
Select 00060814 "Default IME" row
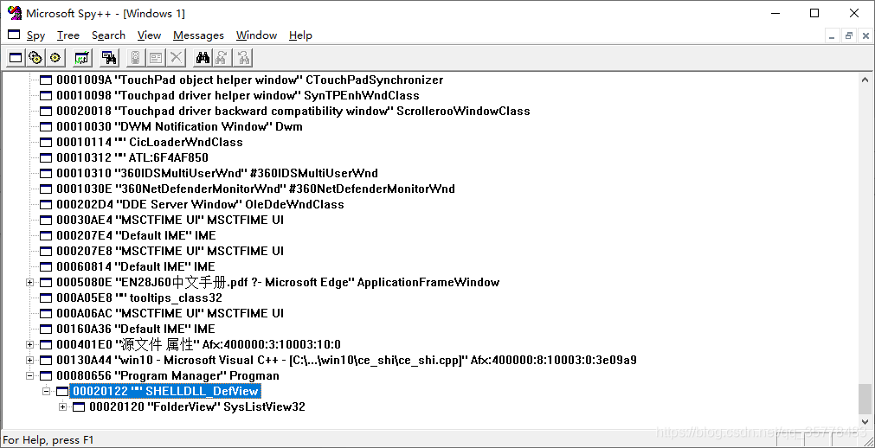point(136,266)
